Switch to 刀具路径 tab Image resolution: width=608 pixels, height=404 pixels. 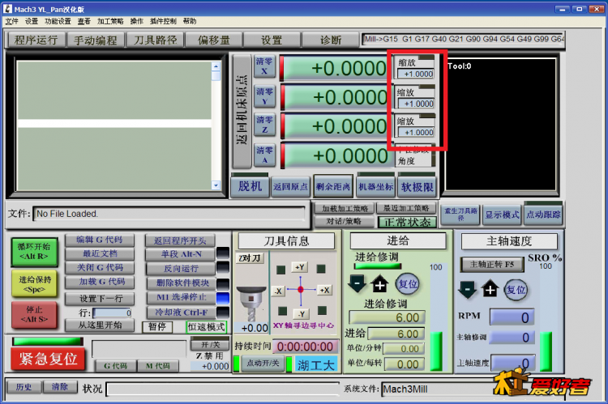point(155,40)
